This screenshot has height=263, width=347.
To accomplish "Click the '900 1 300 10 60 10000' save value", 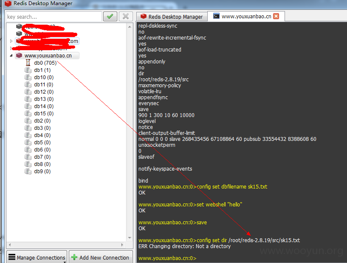I will pyautogui.click(x=166, y=115).
